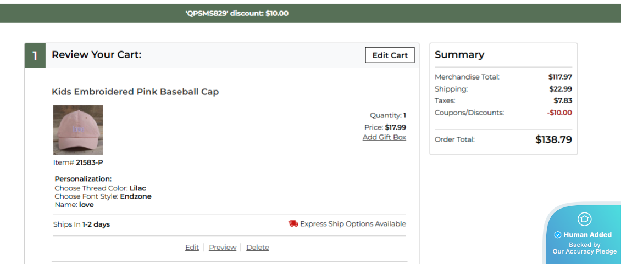Click the -$10.00 Coupons/Discounts amount
This screenshot has width=621, height=264.
tap(559, 113)
